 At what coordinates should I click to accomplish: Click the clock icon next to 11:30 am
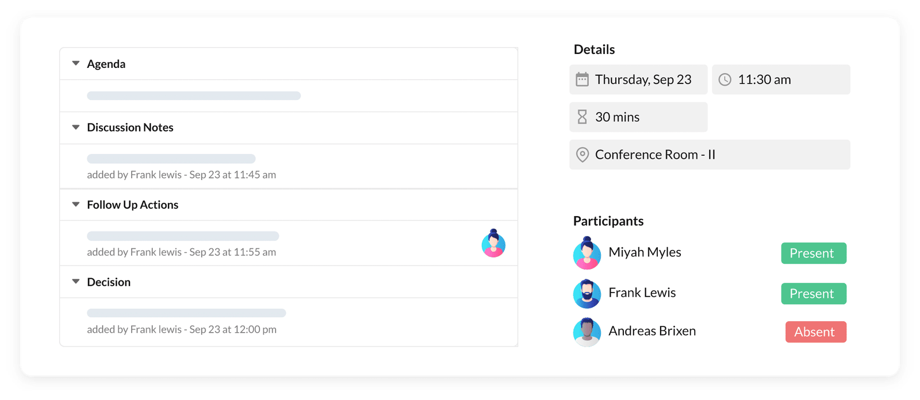pyautogui.click(x=724, y=80)
